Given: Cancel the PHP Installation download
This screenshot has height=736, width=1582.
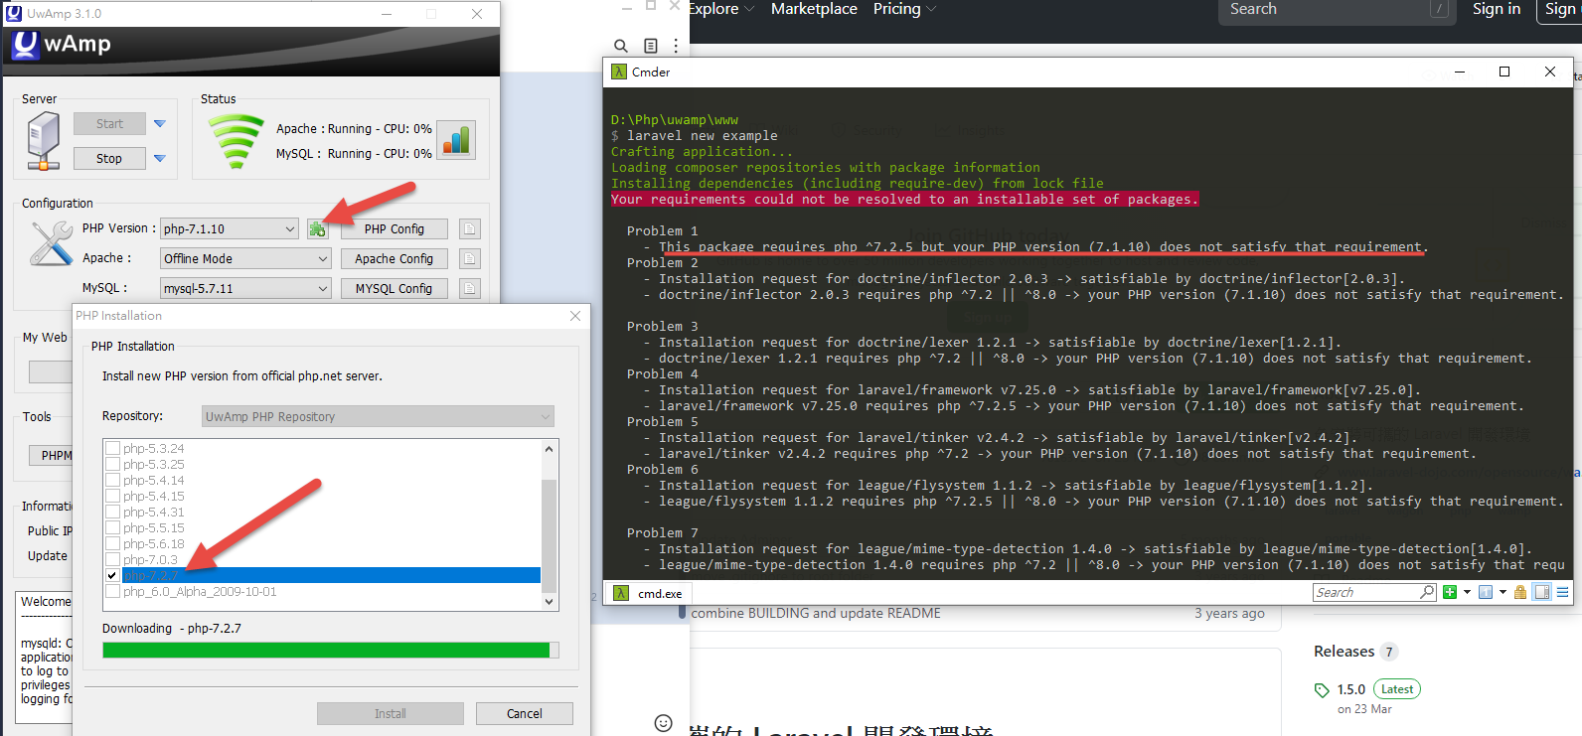Looking at the screenshot, I should coord(525,714).
